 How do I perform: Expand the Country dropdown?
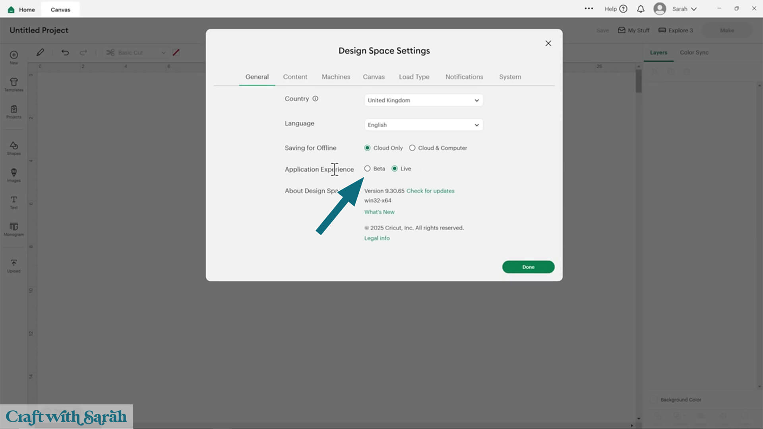point(423,100)
